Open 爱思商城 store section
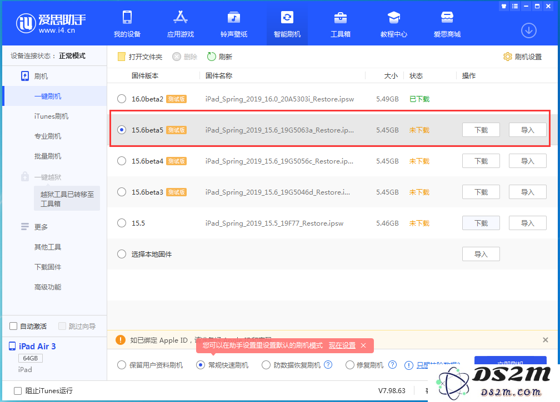This screenshot has height=402, width=560. coord(447,23)
